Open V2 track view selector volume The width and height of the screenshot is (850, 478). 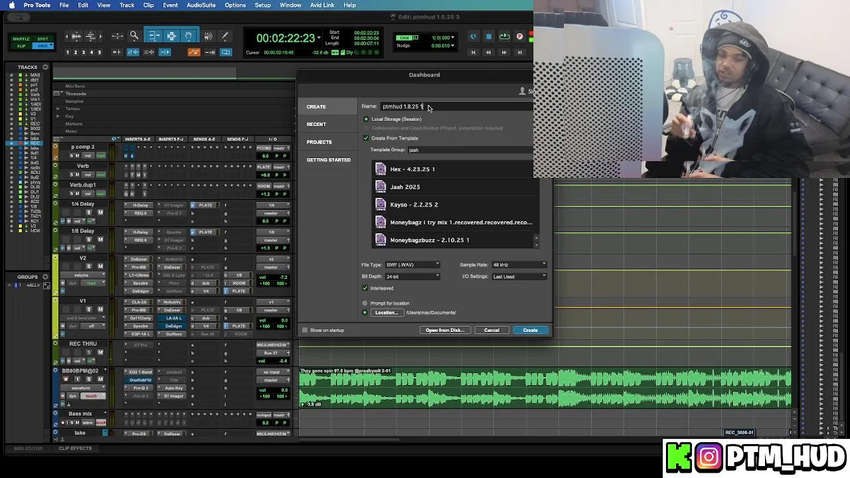(81, 275)
